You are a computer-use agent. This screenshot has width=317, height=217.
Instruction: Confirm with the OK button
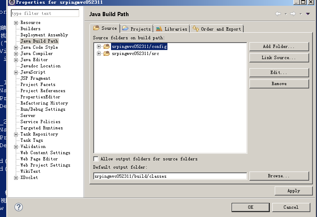[250, 207]
